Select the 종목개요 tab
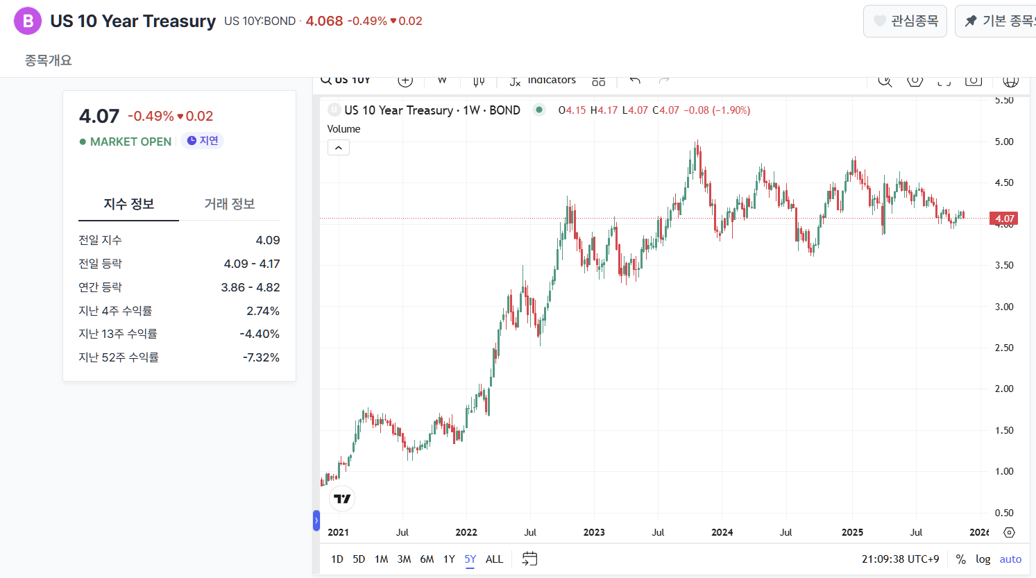 49,60
